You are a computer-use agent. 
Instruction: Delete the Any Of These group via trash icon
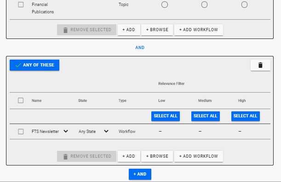point(260,65)
